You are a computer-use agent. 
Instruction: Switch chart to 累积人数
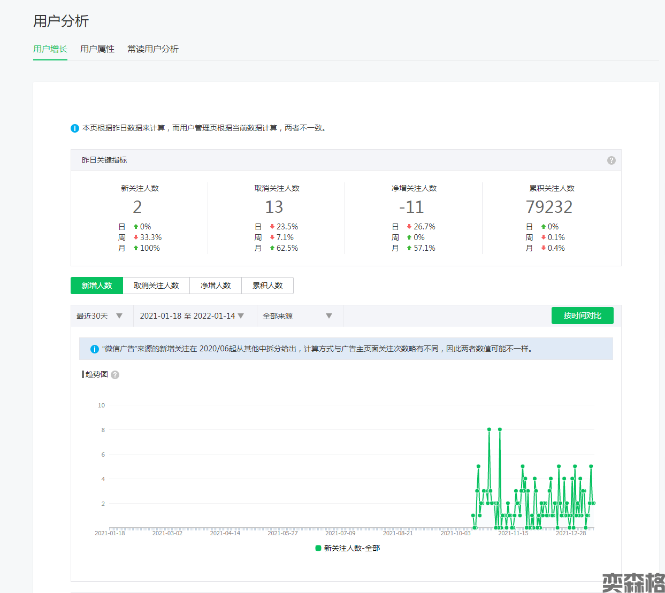[x=267, y=286]
